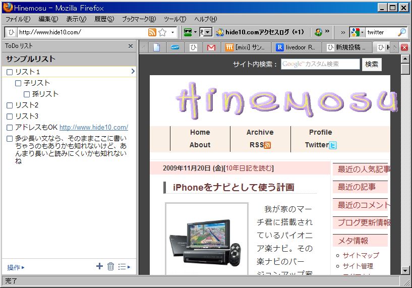This screenshot has height=288, width=412.
Task: Open hide10.com アクセスログ toolbar bookmark
Action: 260,32
